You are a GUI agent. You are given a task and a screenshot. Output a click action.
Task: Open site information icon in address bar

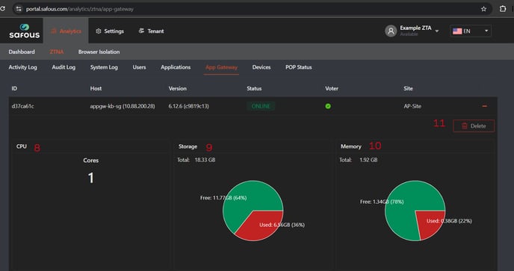[19, 9]
